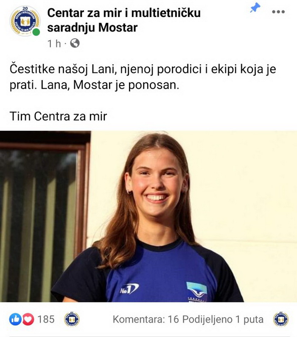This screenshot has width=297, height=337.
Task: Click the 'Čestitke našoj Lani' post text
Action: 143,77
